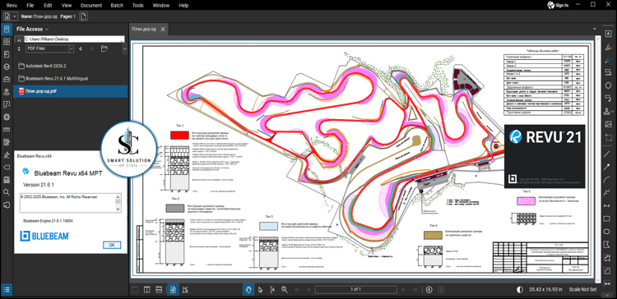This screenshot has width=617, height=299.
Task: Open the Layers panel icon
Action: pyautogui.click(x=7, y=67)
